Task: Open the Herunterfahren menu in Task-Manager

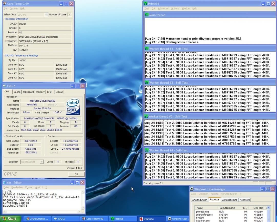Action: (x=229, y=194)
